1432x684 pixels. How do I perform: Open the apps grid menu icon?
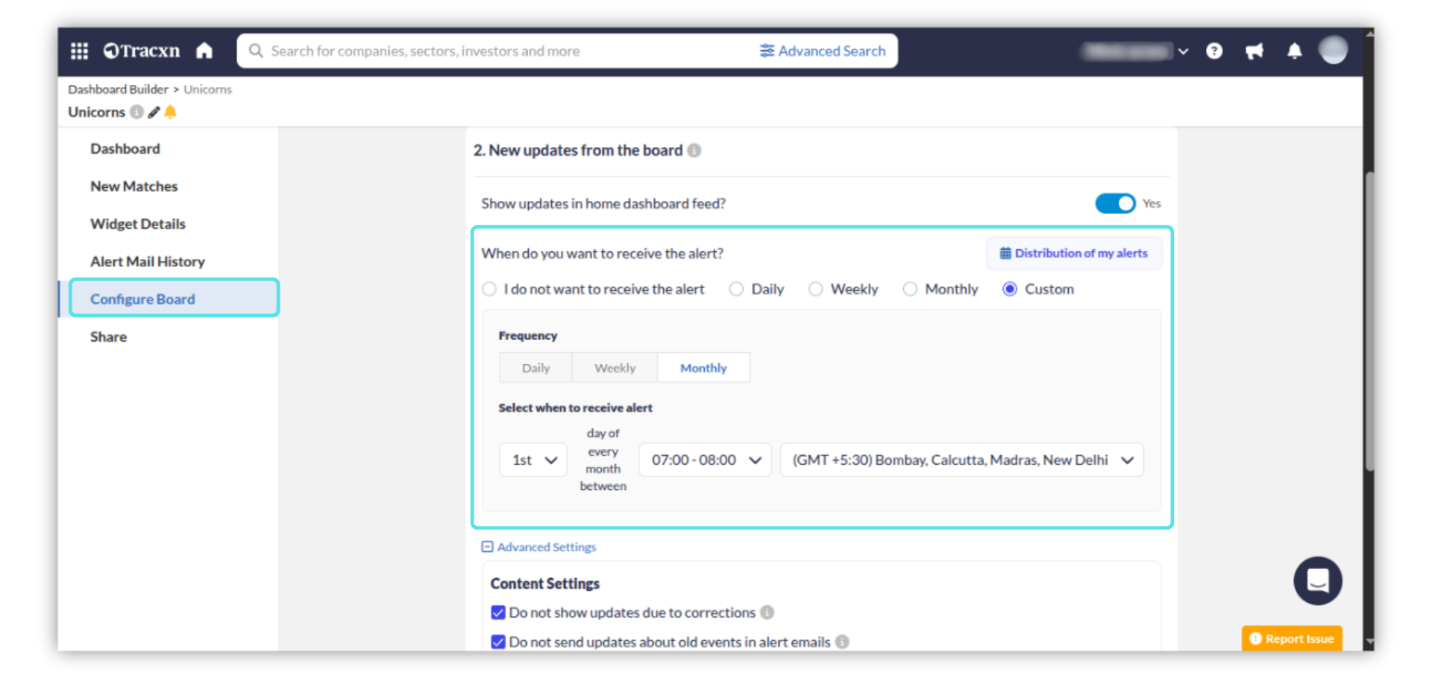pyautogui.click(x=79, y=51)
